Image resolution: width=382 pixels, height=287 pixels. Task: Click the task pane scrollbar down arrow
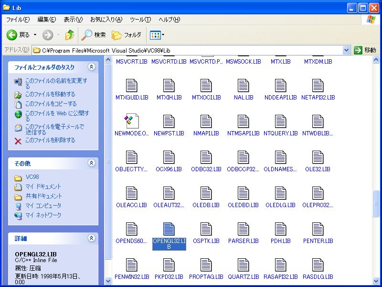coord(108,281)
